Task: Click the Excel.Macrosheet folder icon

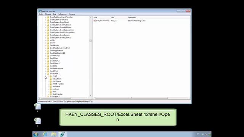Action: (48, 68)
